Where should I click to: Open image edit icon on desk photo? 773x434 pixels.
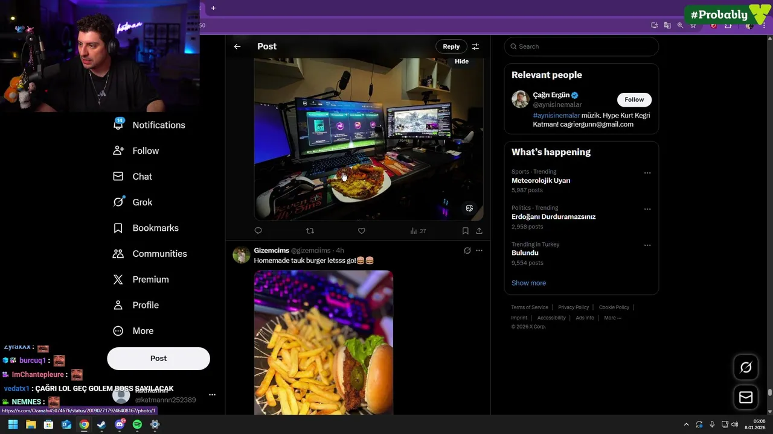[x=469, y=208]
